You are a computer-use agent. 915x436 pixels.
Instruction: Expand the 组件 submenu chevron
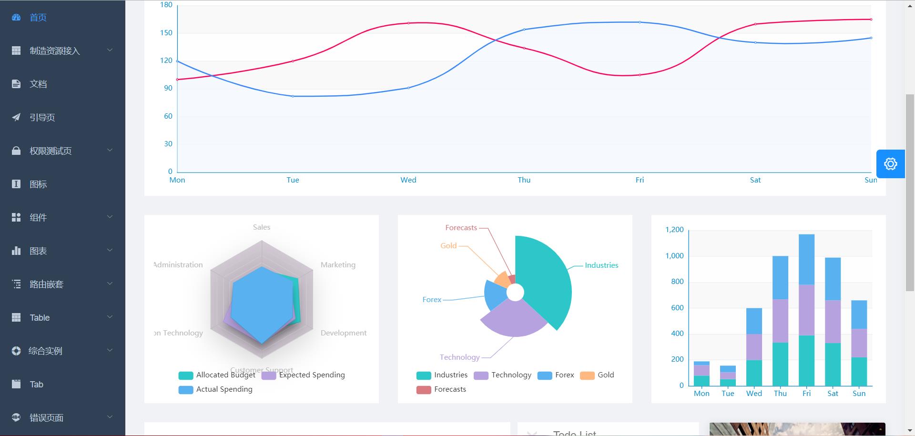(110, 217)
